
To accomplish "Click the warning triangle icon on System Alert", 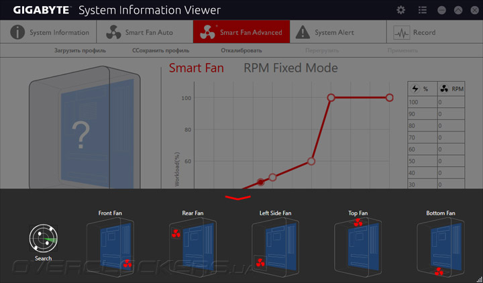I will click(x=303, y=32).
